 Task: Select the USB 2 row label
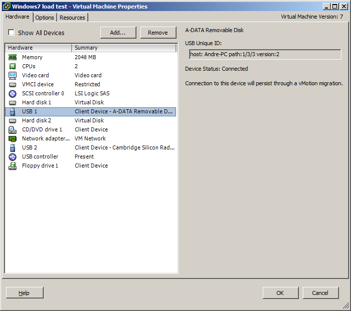[30, 147]
